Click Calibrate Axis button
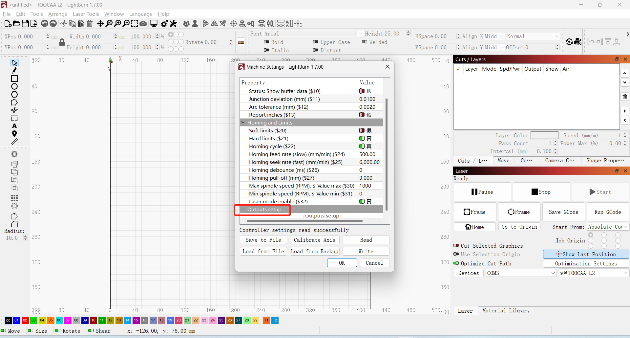This screenshot has height=338, width=630. click(x=314, y=240)
